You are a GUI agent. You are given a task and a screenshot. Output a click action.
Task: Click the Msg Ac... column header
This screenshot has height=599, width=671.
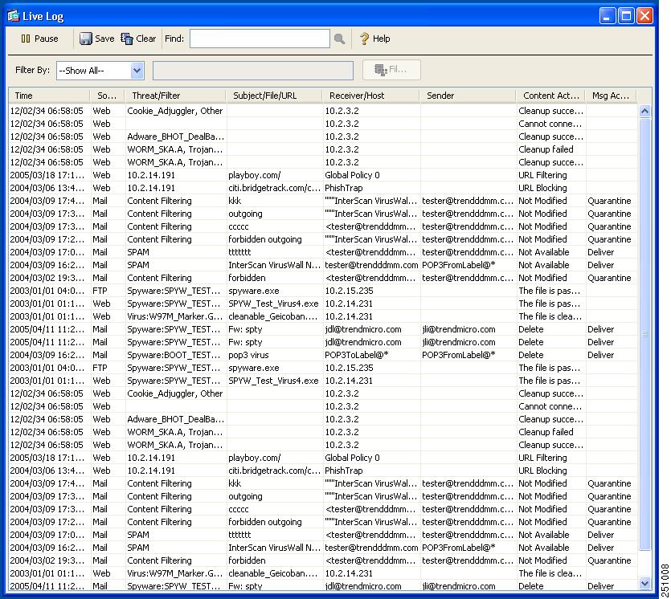point(611,95)
